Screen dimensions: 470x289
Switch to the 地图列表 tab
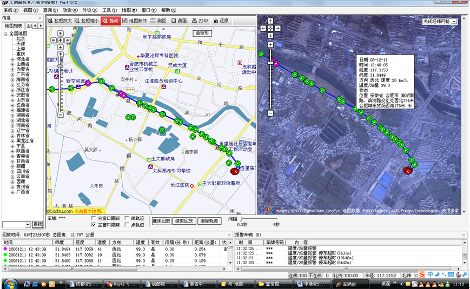pyautogui.click(x=13, y=25)
